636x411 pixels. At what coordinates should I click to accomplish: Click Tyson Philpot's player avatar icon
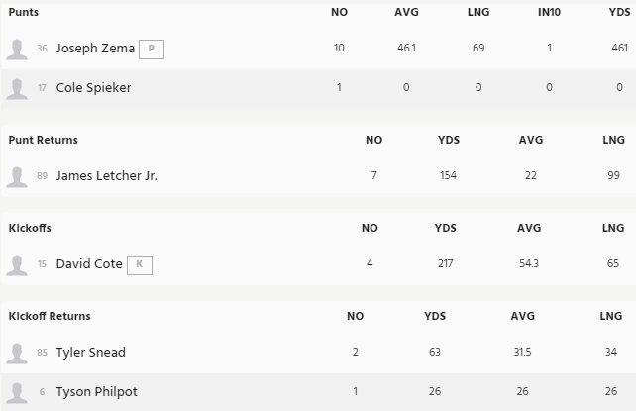click(x=17, y=392)
